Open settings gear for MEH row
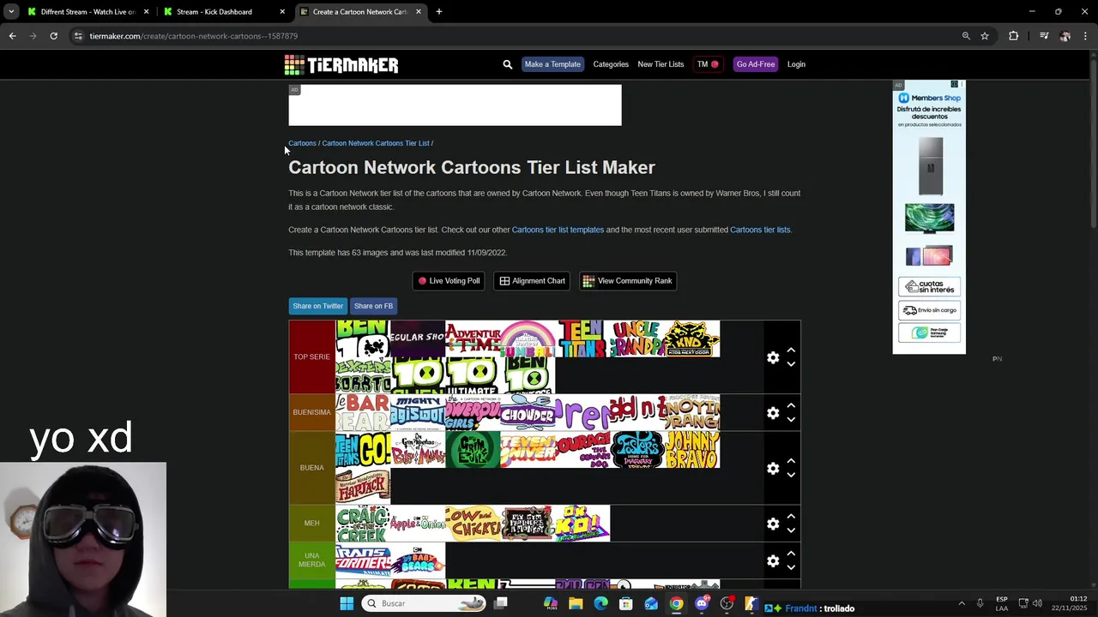 pos(773,524)
